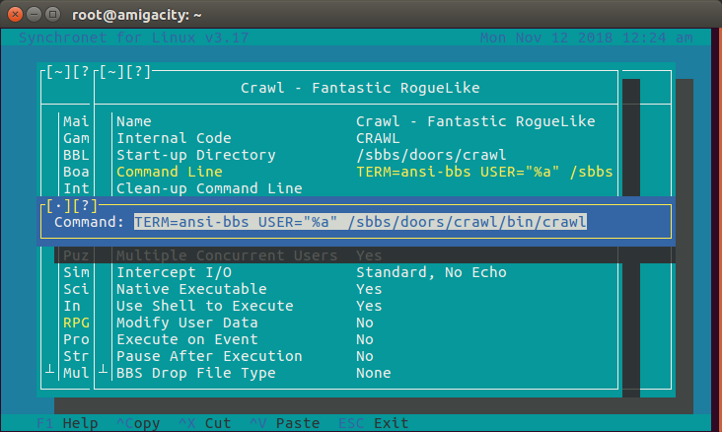The image size is (722, 432).
Task: Click the None drop file value
Action: (x=374, y=373)
